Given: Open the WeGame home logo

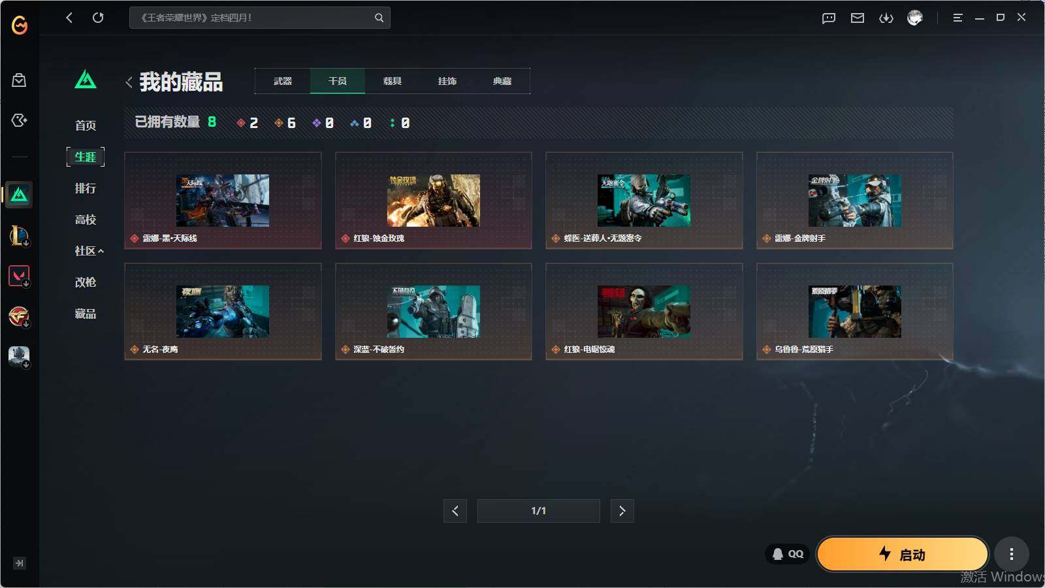Looking at the screenshot, I should (x=20, y=25).
